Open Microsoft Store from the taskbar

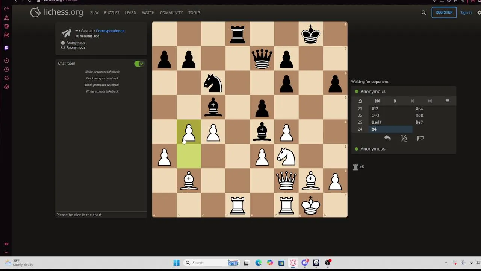pos(281,263)
